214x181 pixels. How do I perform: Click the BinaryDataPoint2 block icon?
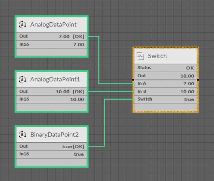click(23, 135)
